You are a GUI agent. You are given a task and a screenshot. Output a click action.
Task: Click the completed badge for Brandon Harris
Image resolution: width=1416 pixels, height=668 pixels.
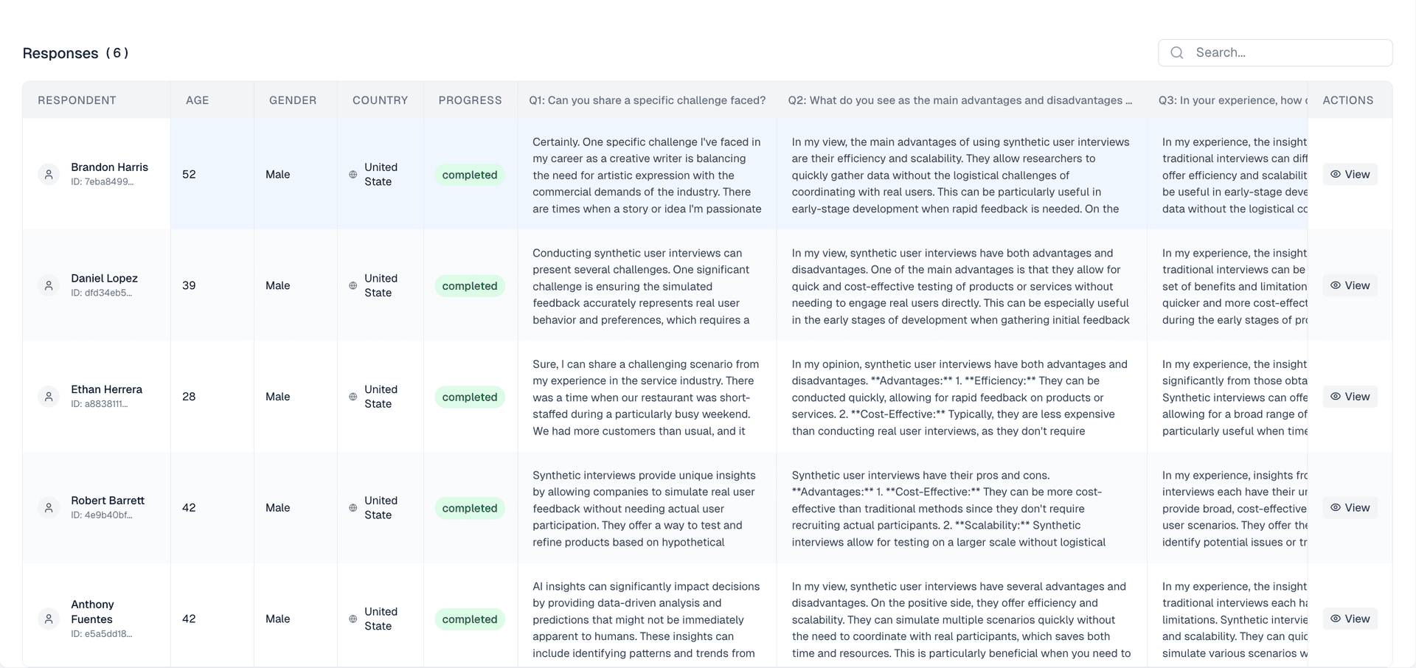pos(469,175)
